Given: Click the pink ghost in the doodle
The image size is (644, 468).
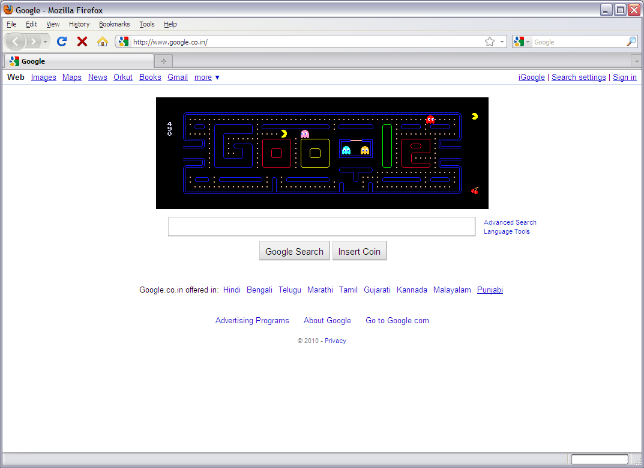Looking at the screenshot, I should tap(305, 134).
